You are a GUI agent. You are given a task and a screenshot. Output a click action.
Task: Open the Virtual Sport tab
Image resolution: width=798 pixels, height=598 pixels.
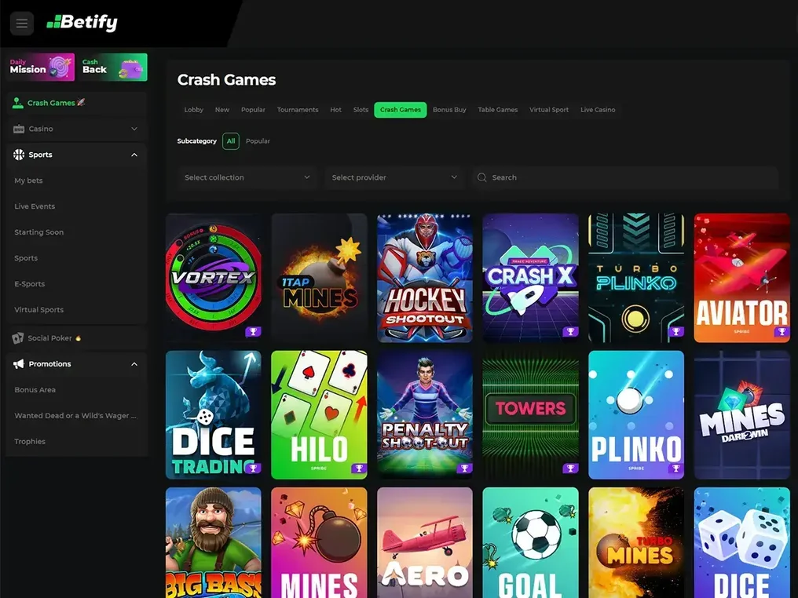point(549,110)
